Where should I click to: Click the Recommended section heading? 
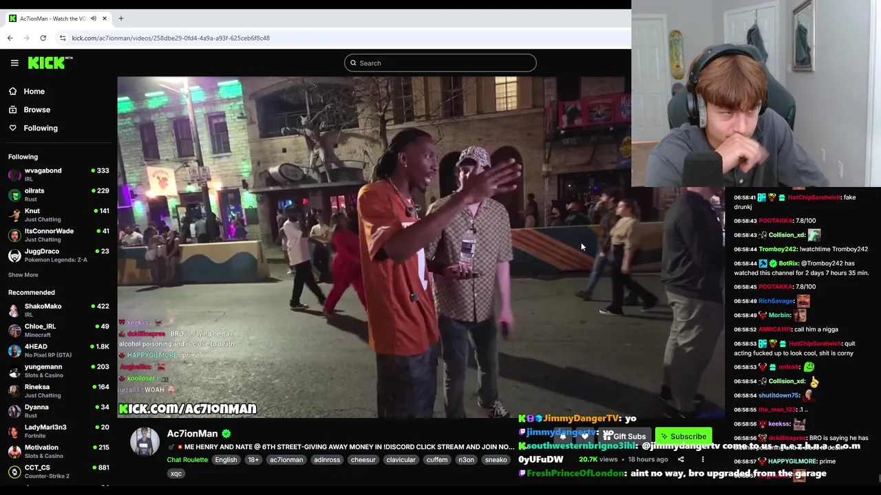[x=32, y=292]
